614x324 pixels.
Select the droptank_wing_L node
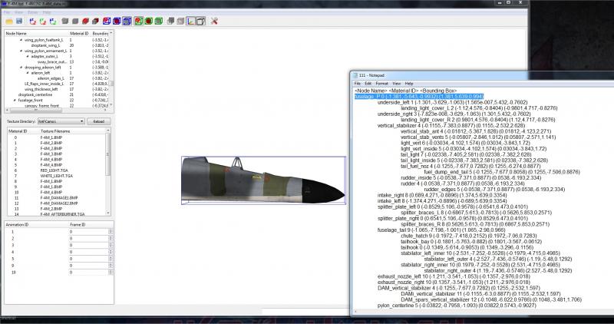[46, 45]
